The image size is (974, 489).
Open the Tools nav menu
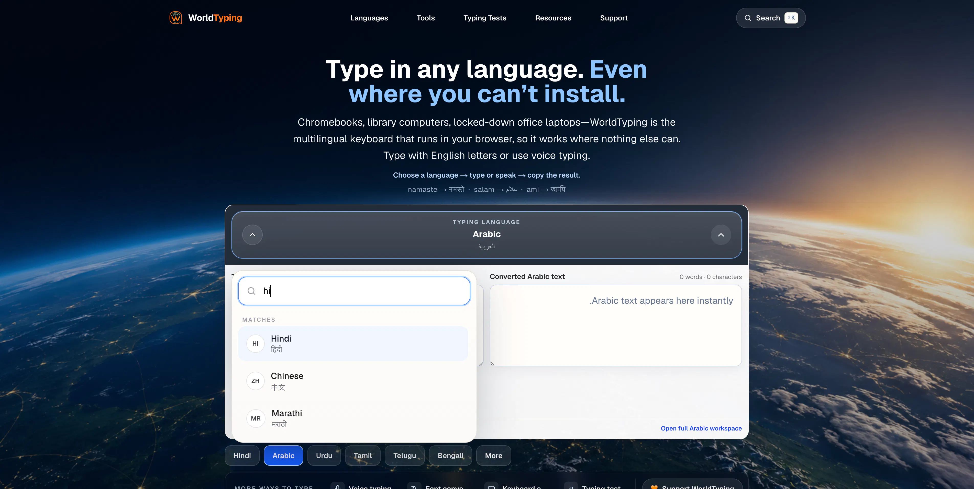coord(425,18)
